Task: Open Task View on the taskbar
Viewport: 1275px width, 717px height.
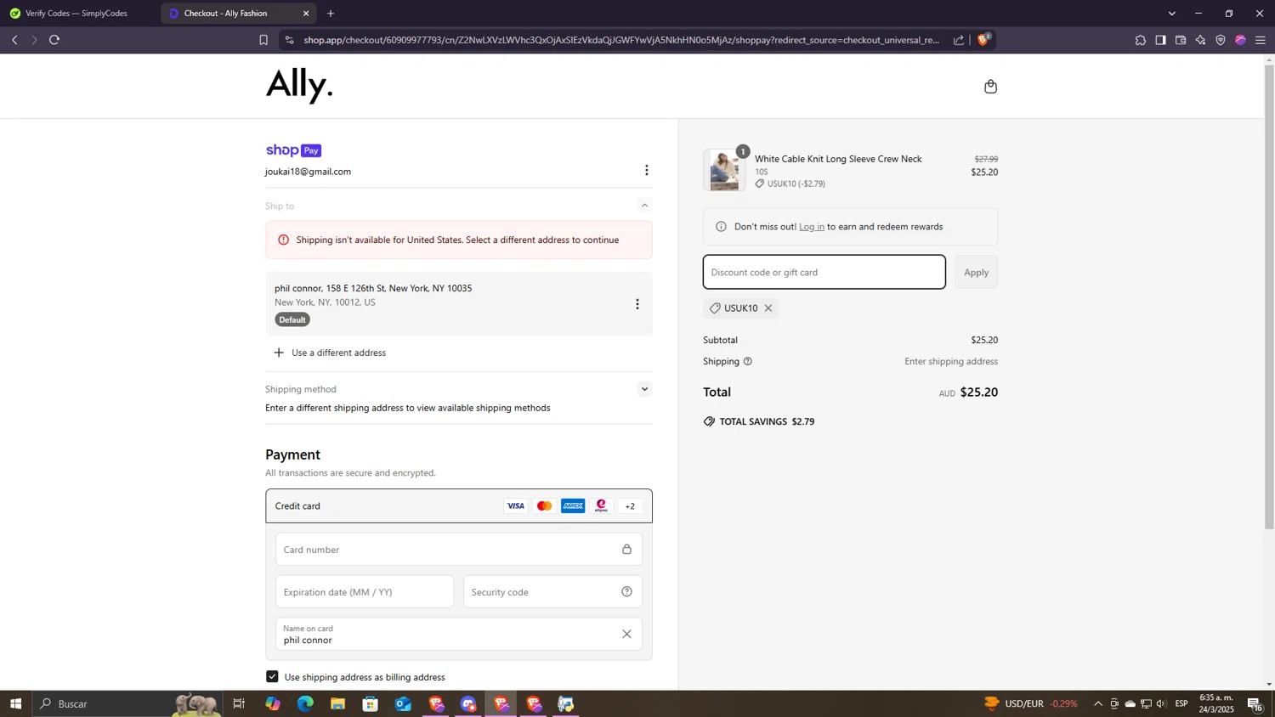Action: point(239,703)
